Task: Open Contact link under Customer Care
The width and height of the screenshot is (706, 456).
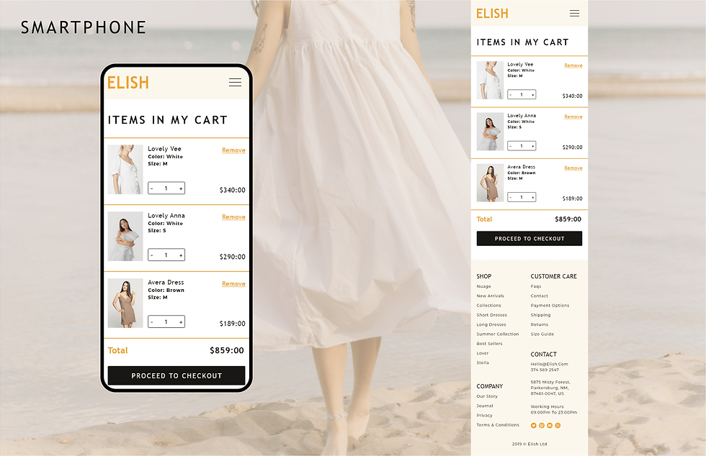Action: click(539, 296)
